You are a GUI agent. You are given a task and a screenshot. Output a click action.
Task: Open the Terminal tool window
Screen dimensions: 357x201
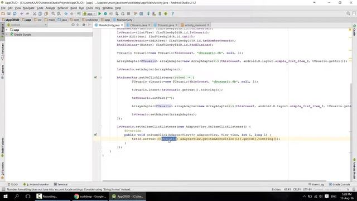[x=61, y=184]
